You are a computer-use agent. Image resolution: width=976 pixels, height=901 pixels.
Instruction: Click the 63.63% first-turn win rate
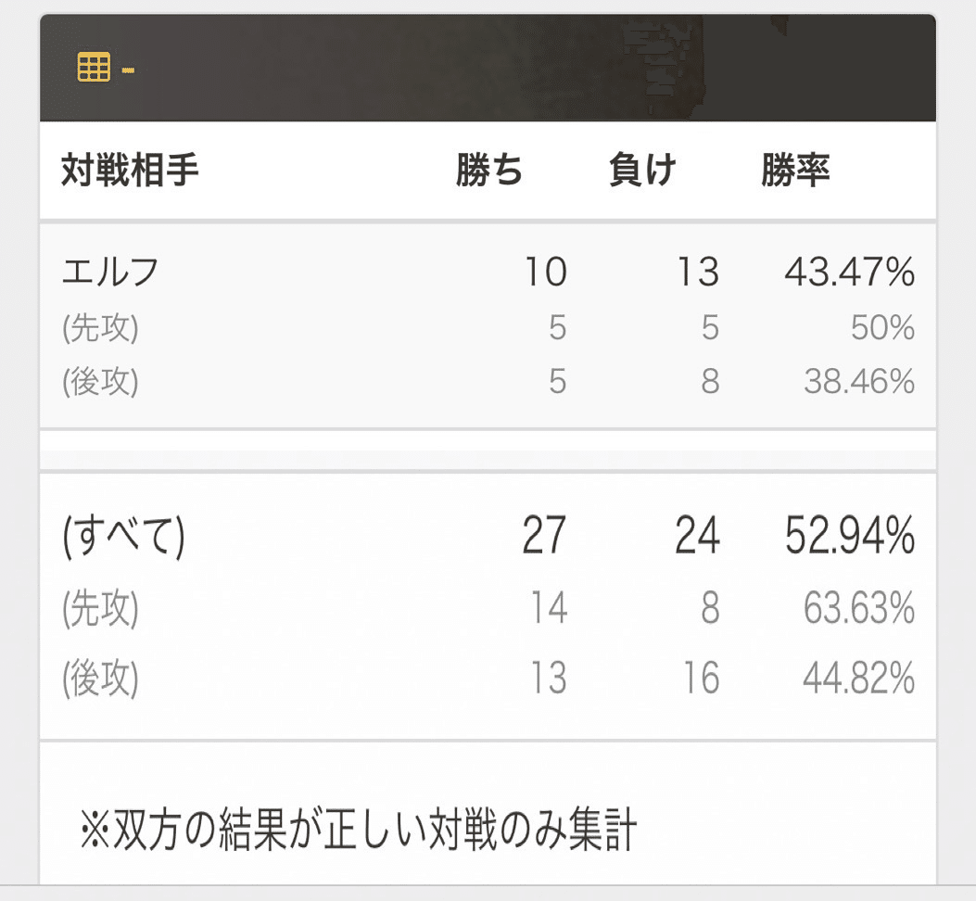(859, 608)
